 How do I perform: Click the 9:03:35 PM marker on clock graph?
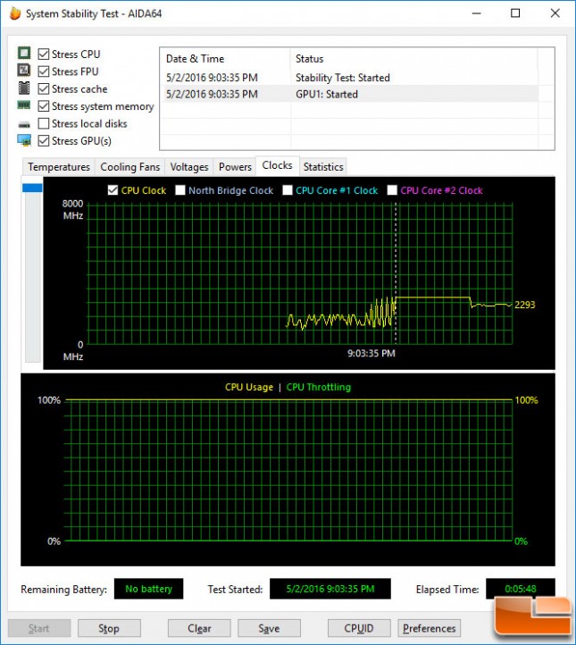click(371, 353)
